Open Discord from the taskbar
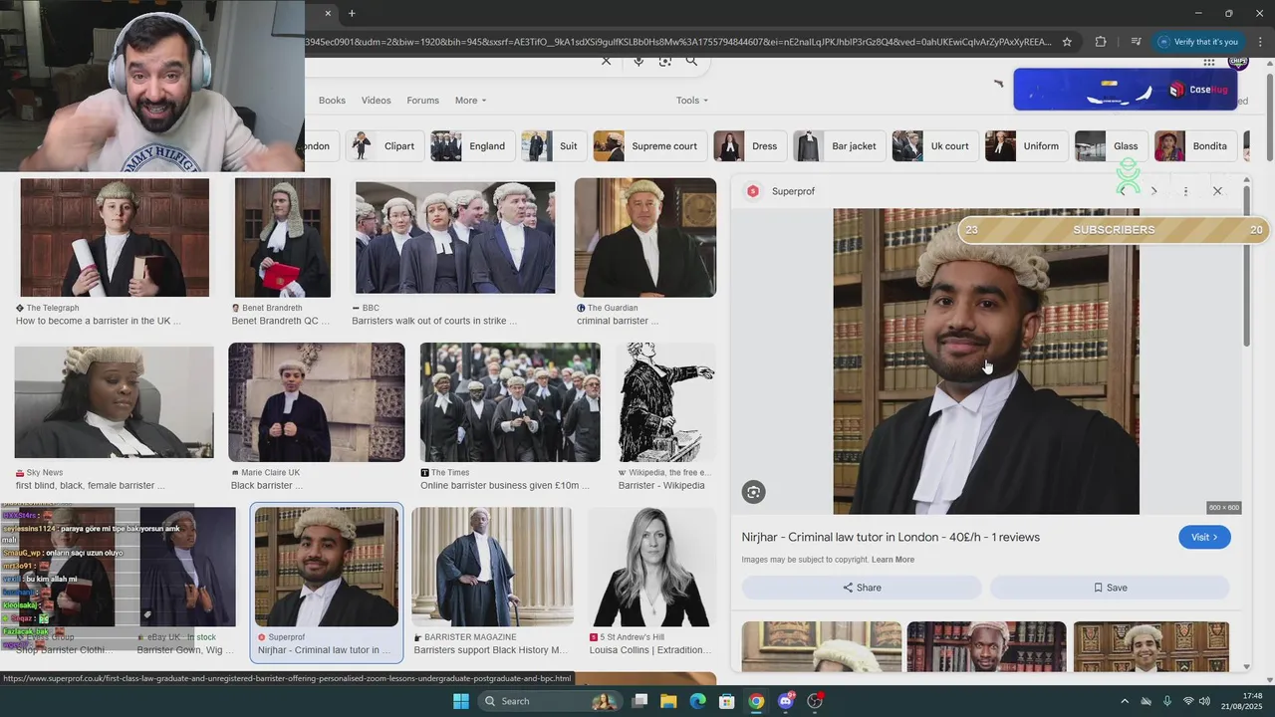The height and width of the screenshot is (717, 1275). click(x=786, y=701)
